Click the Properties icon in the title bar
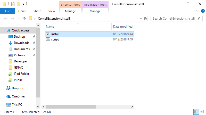The width and height of the screenshot is (206, 115). pos(13,4)
